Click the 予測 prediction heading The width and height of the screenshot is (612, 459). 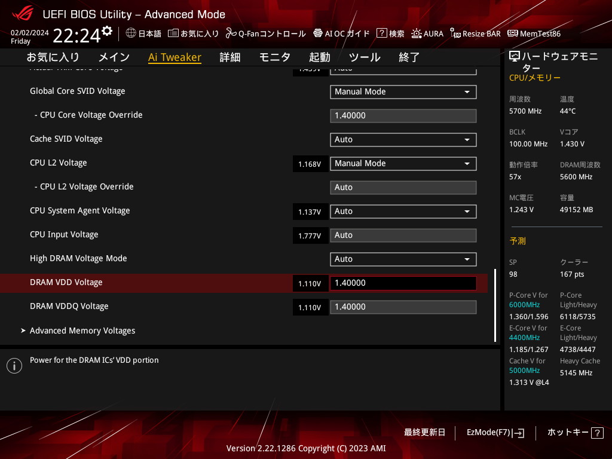coord(518,241)
